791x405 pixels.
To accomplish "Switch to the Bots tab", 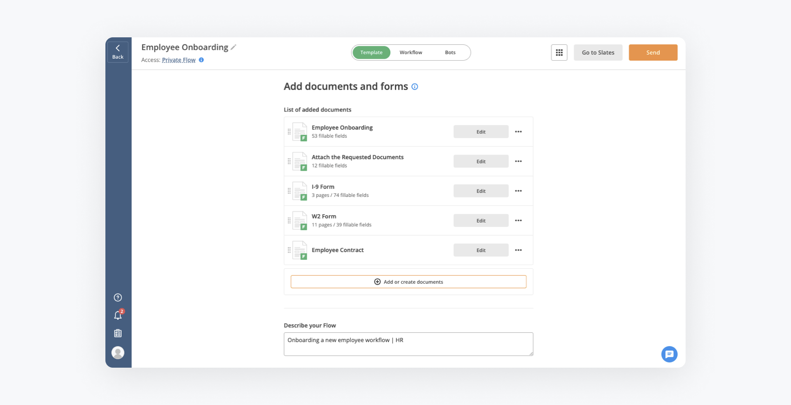I will tap(450, 53).
